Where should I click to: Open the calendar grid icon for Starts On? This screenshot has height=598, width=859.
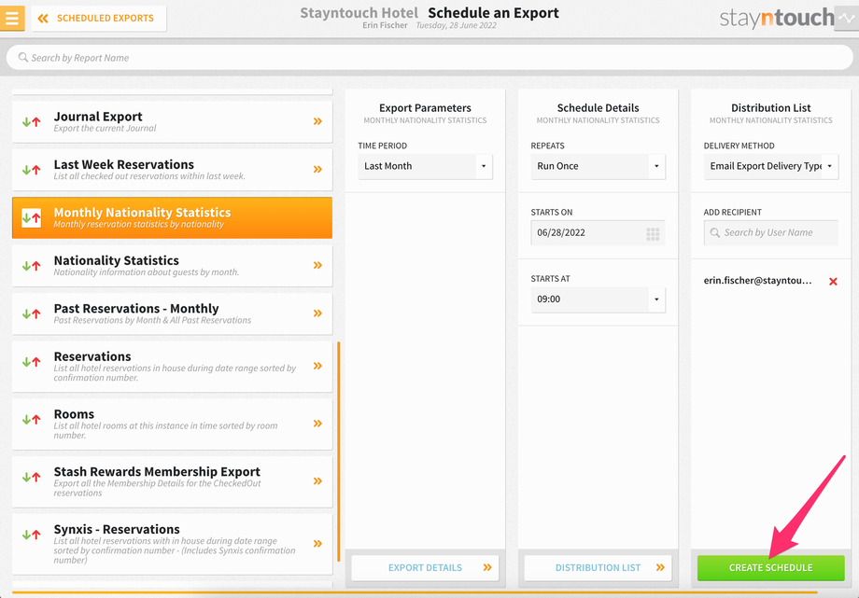tap(653, 234)
